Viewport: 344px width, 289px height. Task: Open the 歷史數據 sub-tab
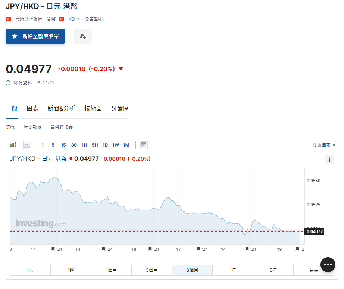coord(32,127)
